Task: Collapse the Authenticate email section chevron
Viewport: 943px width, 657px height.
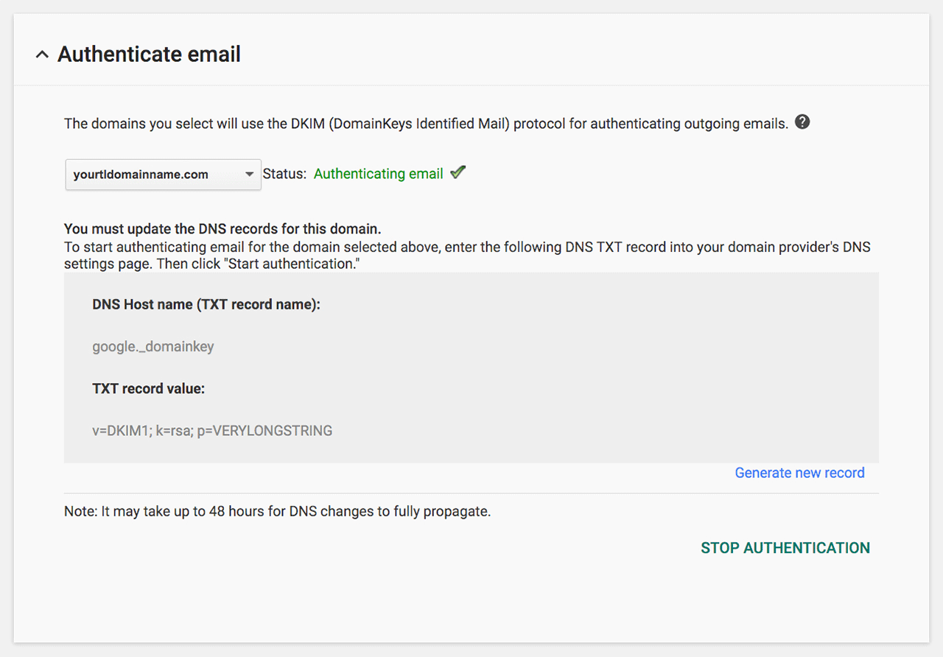Action: coord(42,55)
